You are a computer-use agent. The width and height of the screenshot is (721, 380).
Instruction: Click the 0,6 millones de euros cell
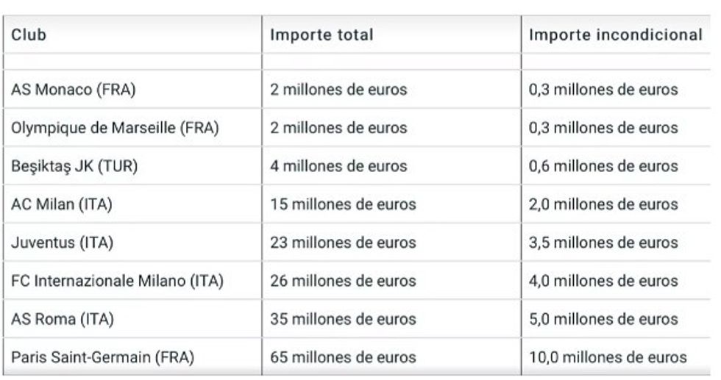tap(603, 166)
